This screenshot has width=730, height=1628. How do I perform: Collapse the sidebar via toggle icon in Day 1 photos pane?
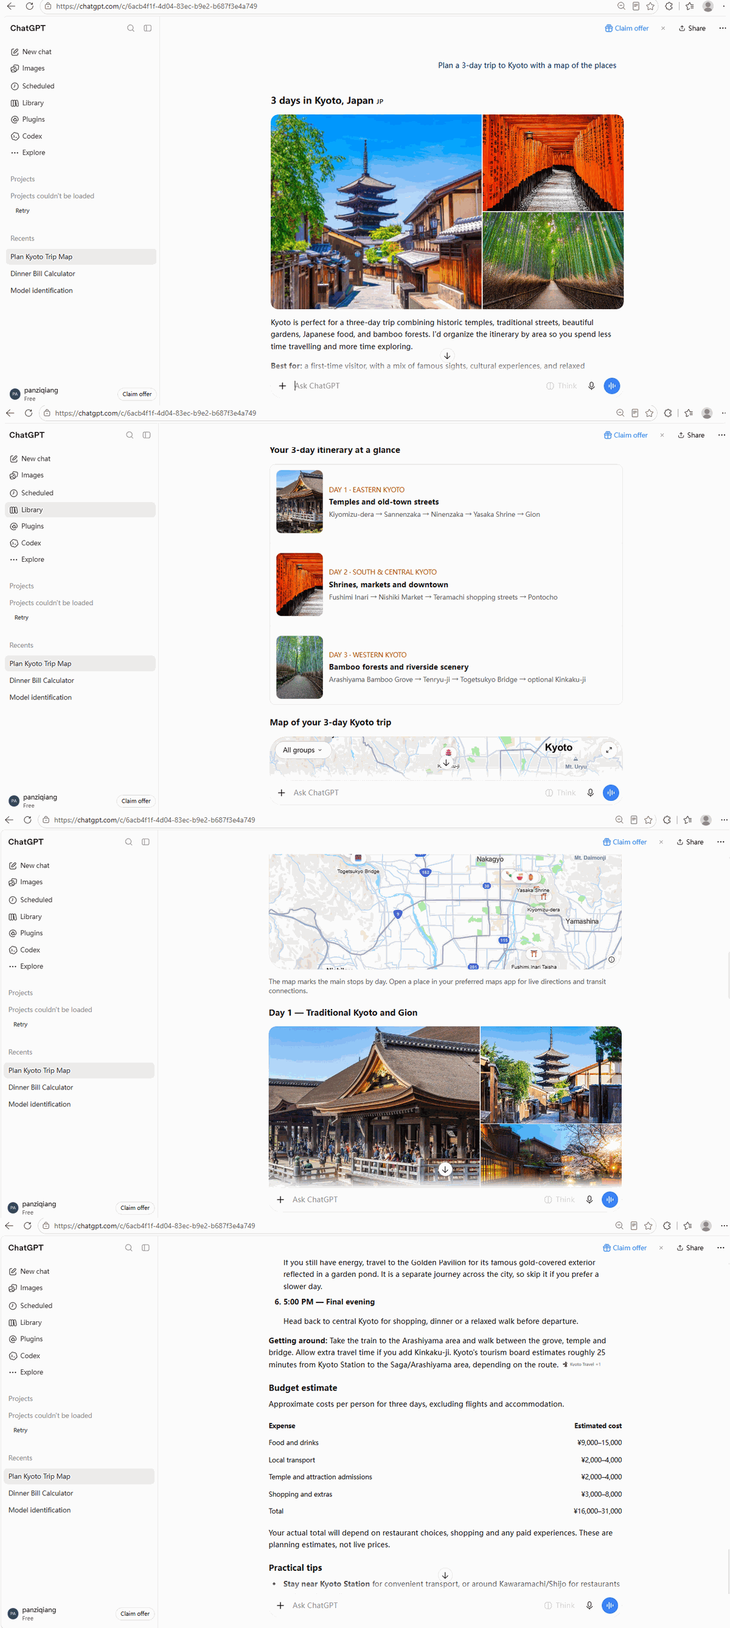click(145, 842)
